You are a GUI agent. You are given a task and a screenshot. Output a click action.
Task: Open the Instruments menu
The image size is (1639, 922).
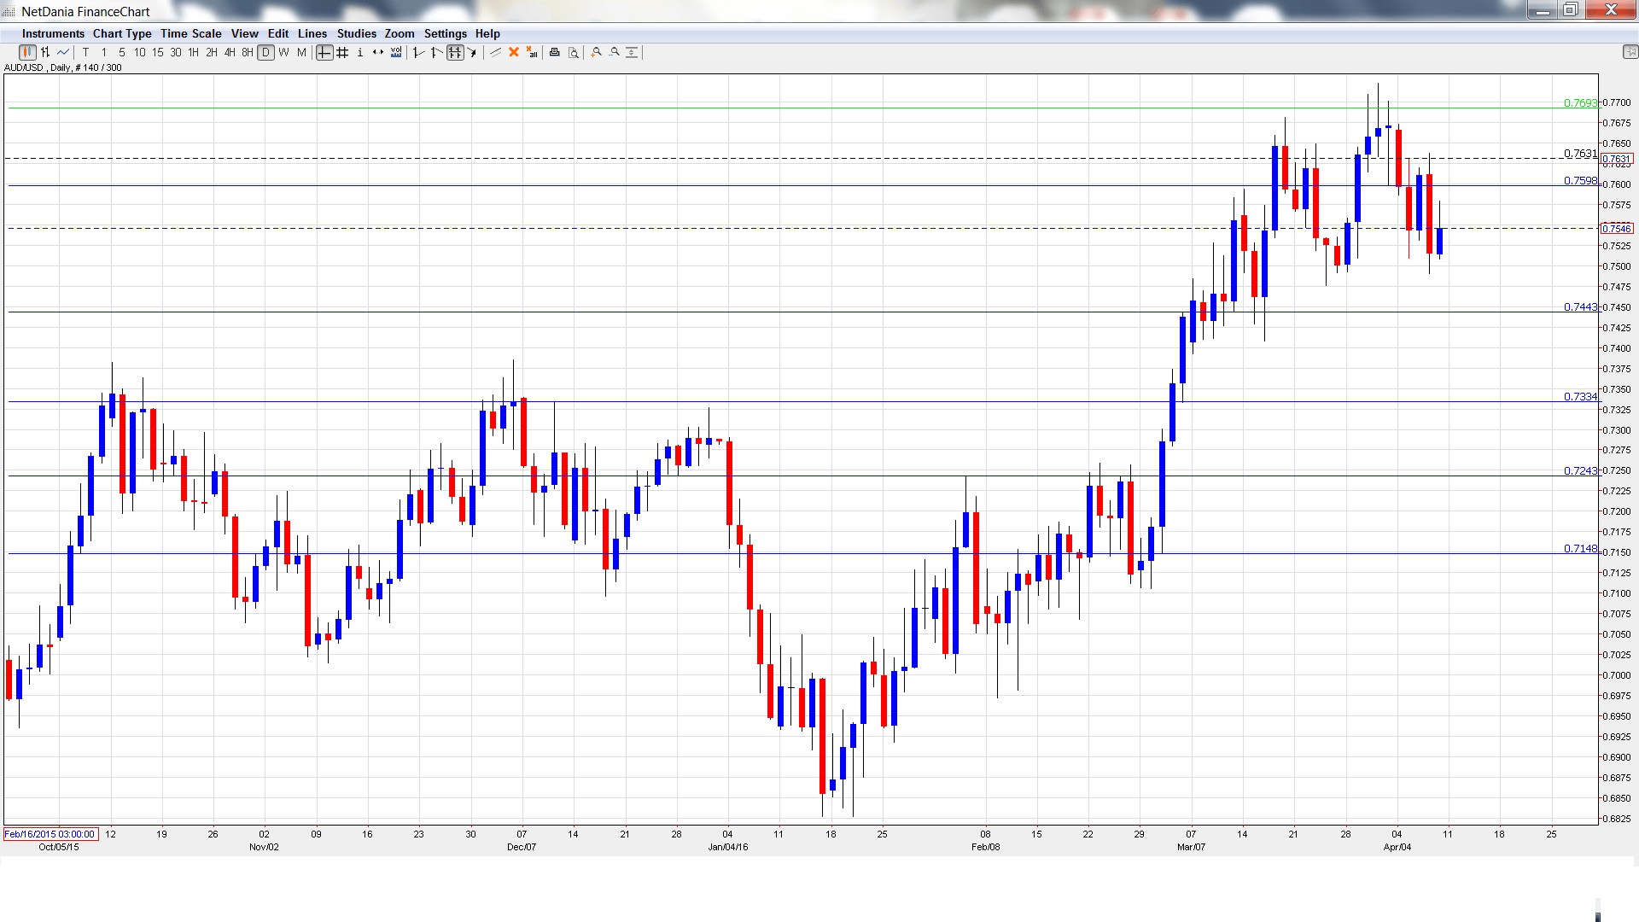(53, 33)
